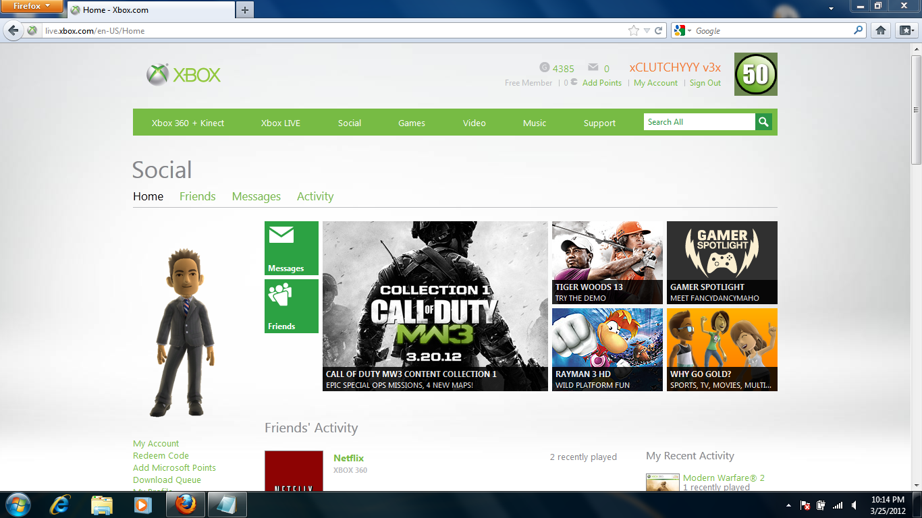The image size is (922, 518).
Task: Click My Account in the left sidebar
Action: tap(156, 444)
